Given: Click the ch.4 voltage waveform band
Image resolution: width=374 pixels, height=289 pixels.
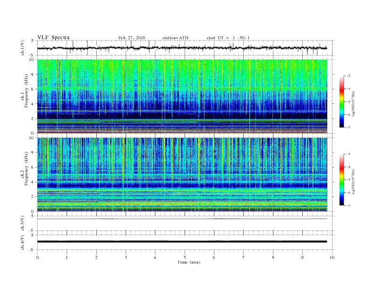Looking at the screenshot, I should (182, 242).
